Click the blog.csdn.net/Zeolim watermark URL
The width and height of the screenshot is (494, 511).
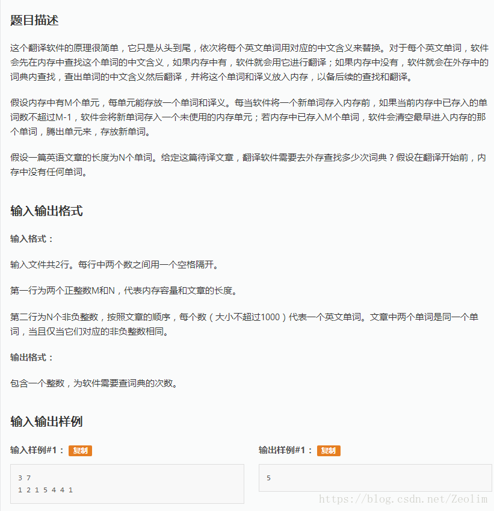pos(403,499)
